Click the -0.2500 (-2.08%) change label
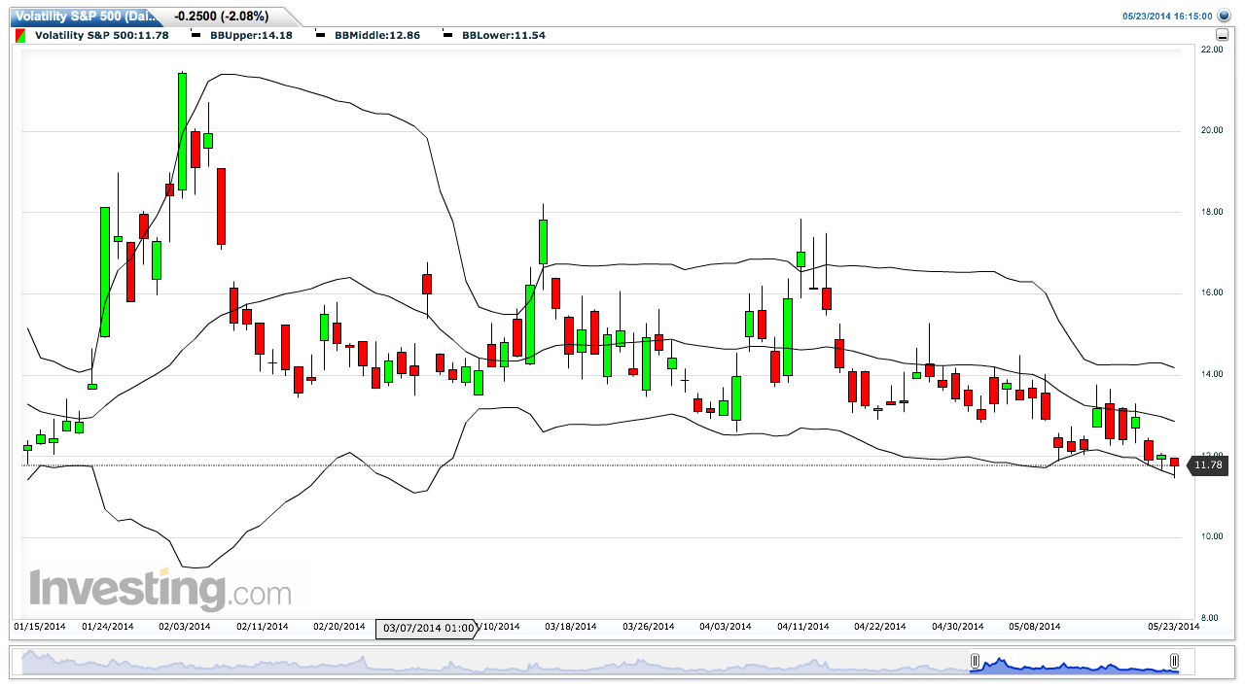 pos(220,17)
